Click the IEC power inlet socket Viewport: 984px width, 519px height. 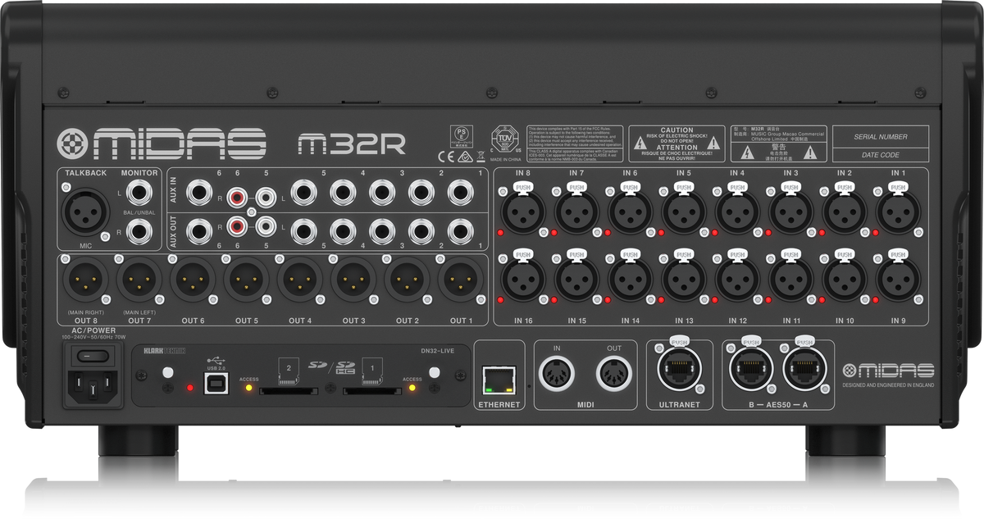pos(94,385)
